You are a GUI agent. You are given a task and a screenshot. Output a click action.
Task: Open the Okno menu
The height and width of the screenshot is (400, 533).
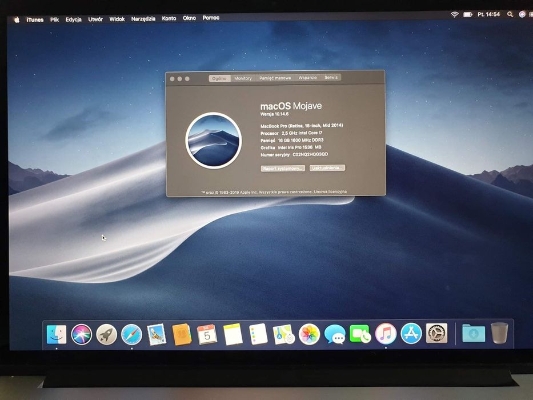(x=189, y=18)
